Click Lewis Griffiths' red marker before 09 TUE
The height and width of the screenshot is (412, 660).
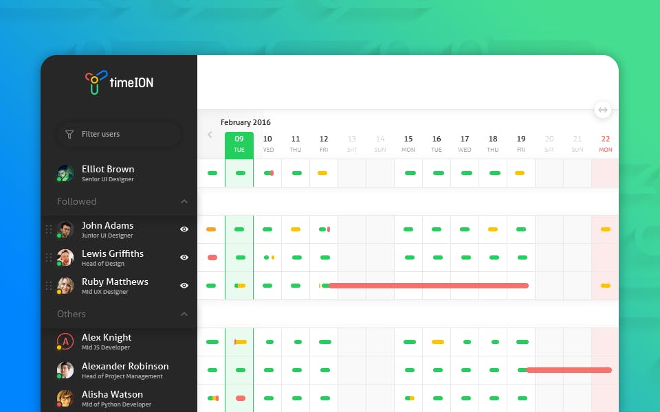212,257
